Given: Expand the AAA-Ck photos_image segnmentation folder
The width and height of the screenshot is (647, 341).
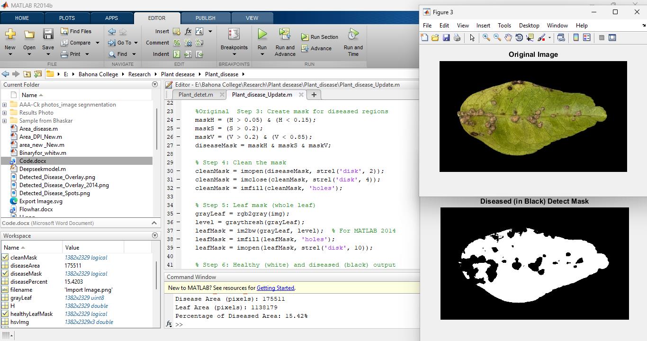Looking at the screenshot, I should (x=5, y=105).
